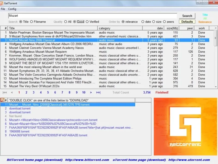218x164 pixels.
Task: Go to first results page
Action: 5,92
